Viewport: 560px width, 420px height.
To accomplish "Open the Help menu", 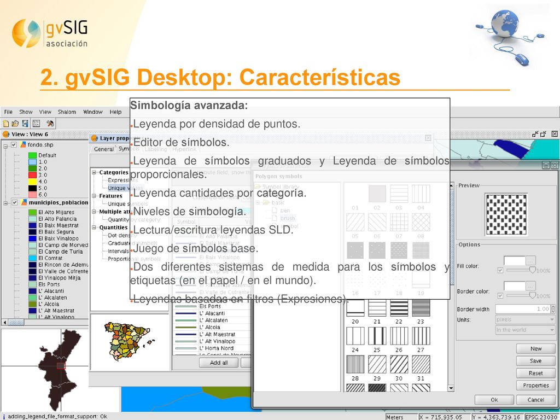I will [115, 112].
